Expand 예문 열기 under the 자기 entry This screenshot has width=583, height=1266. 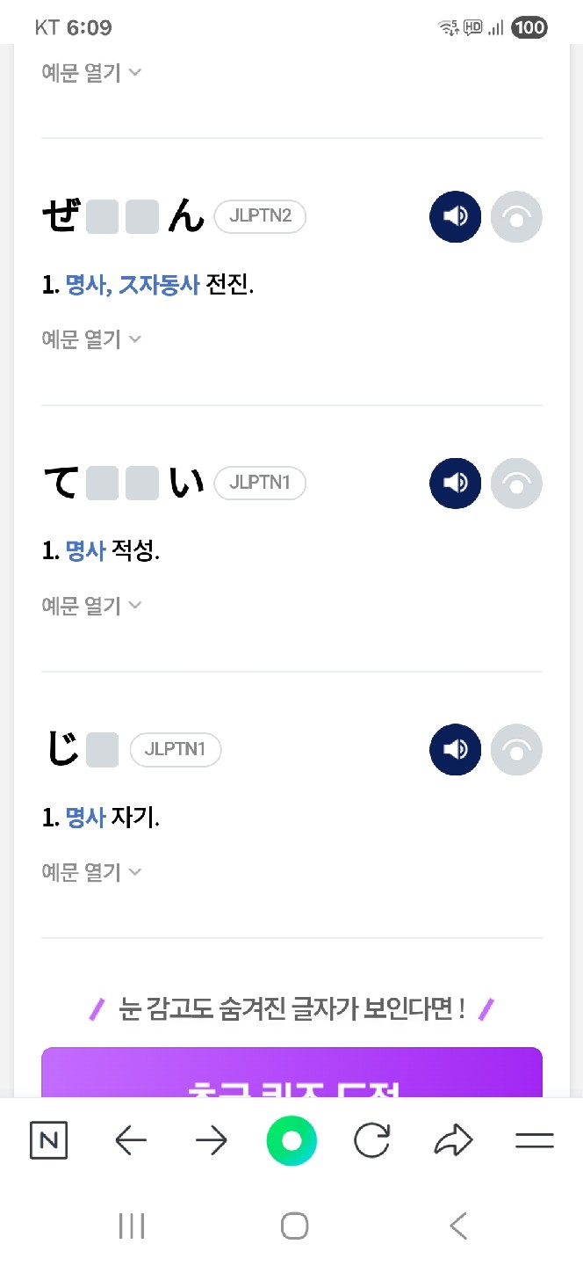91,872
